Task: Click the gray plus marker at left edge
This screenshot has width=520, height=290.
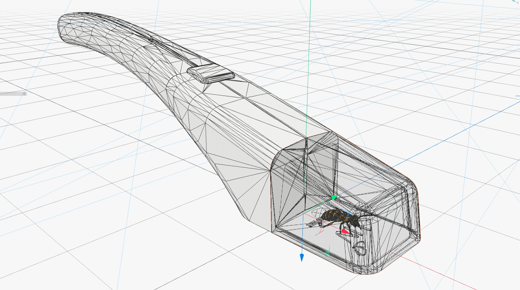Action: (x=24, y=94)
